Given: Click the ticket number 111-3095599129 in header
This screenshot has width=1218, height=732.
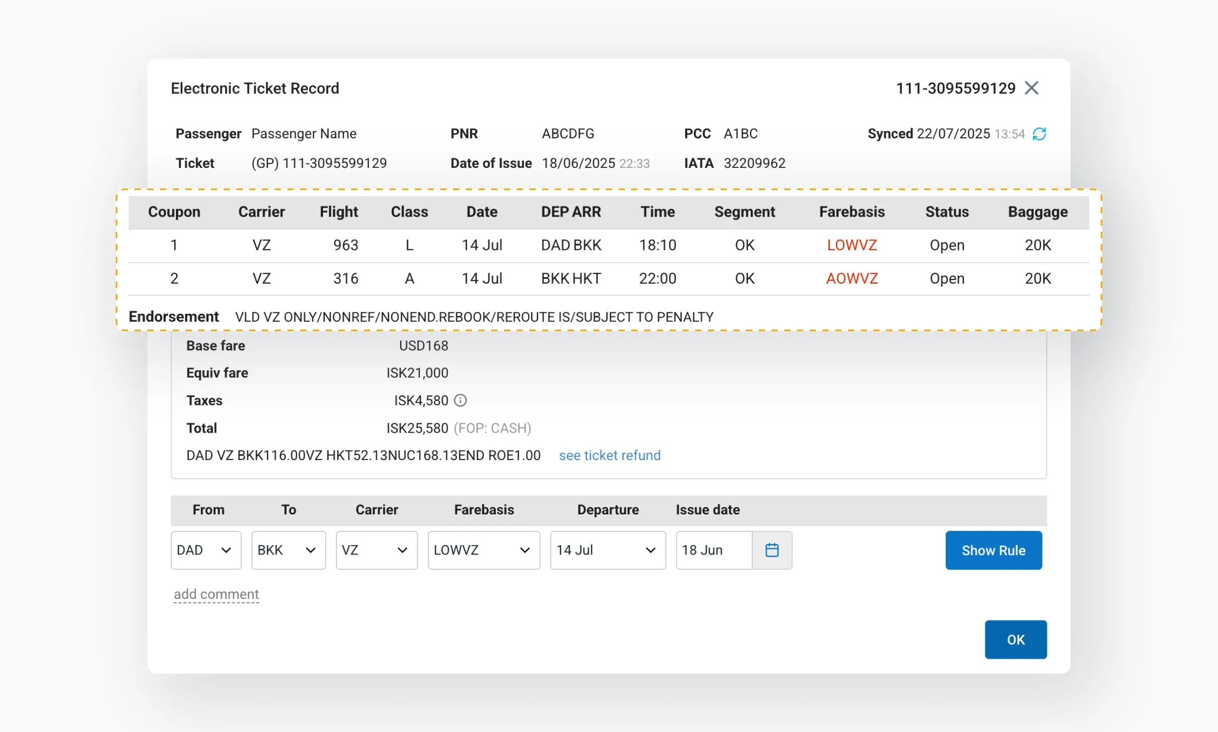Looking at the screenshot, I should (x=955, y=88).
